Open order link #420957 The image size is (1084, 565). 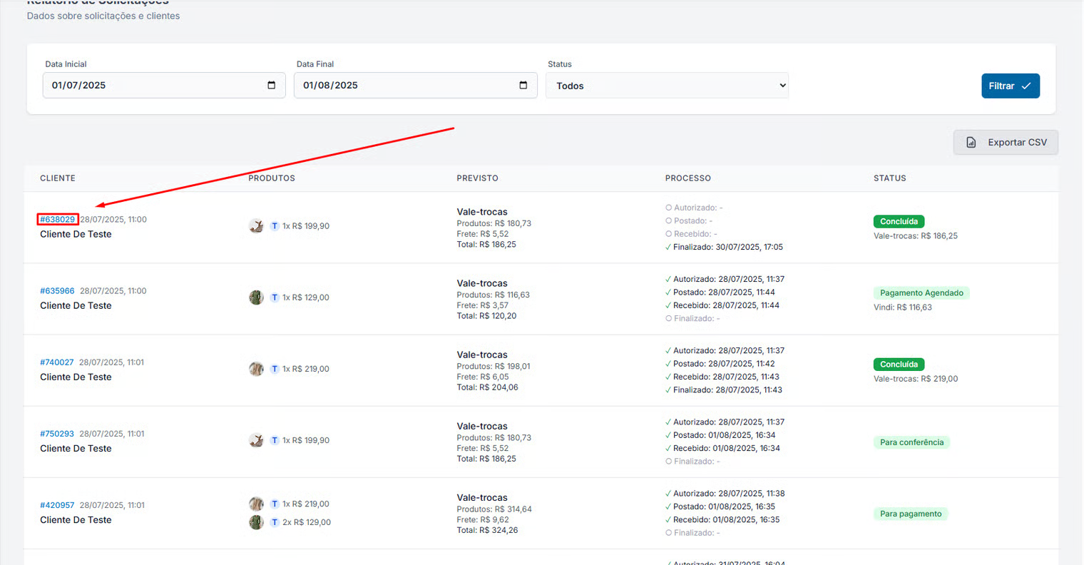(57, 505)
